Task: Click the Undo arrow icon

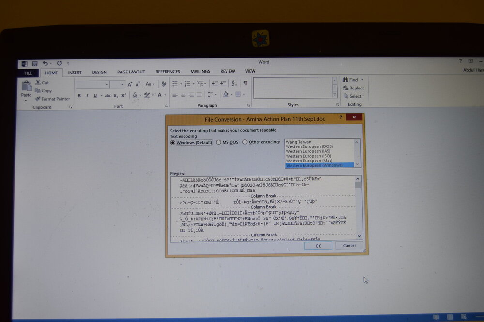Action: tap(45, 63)
